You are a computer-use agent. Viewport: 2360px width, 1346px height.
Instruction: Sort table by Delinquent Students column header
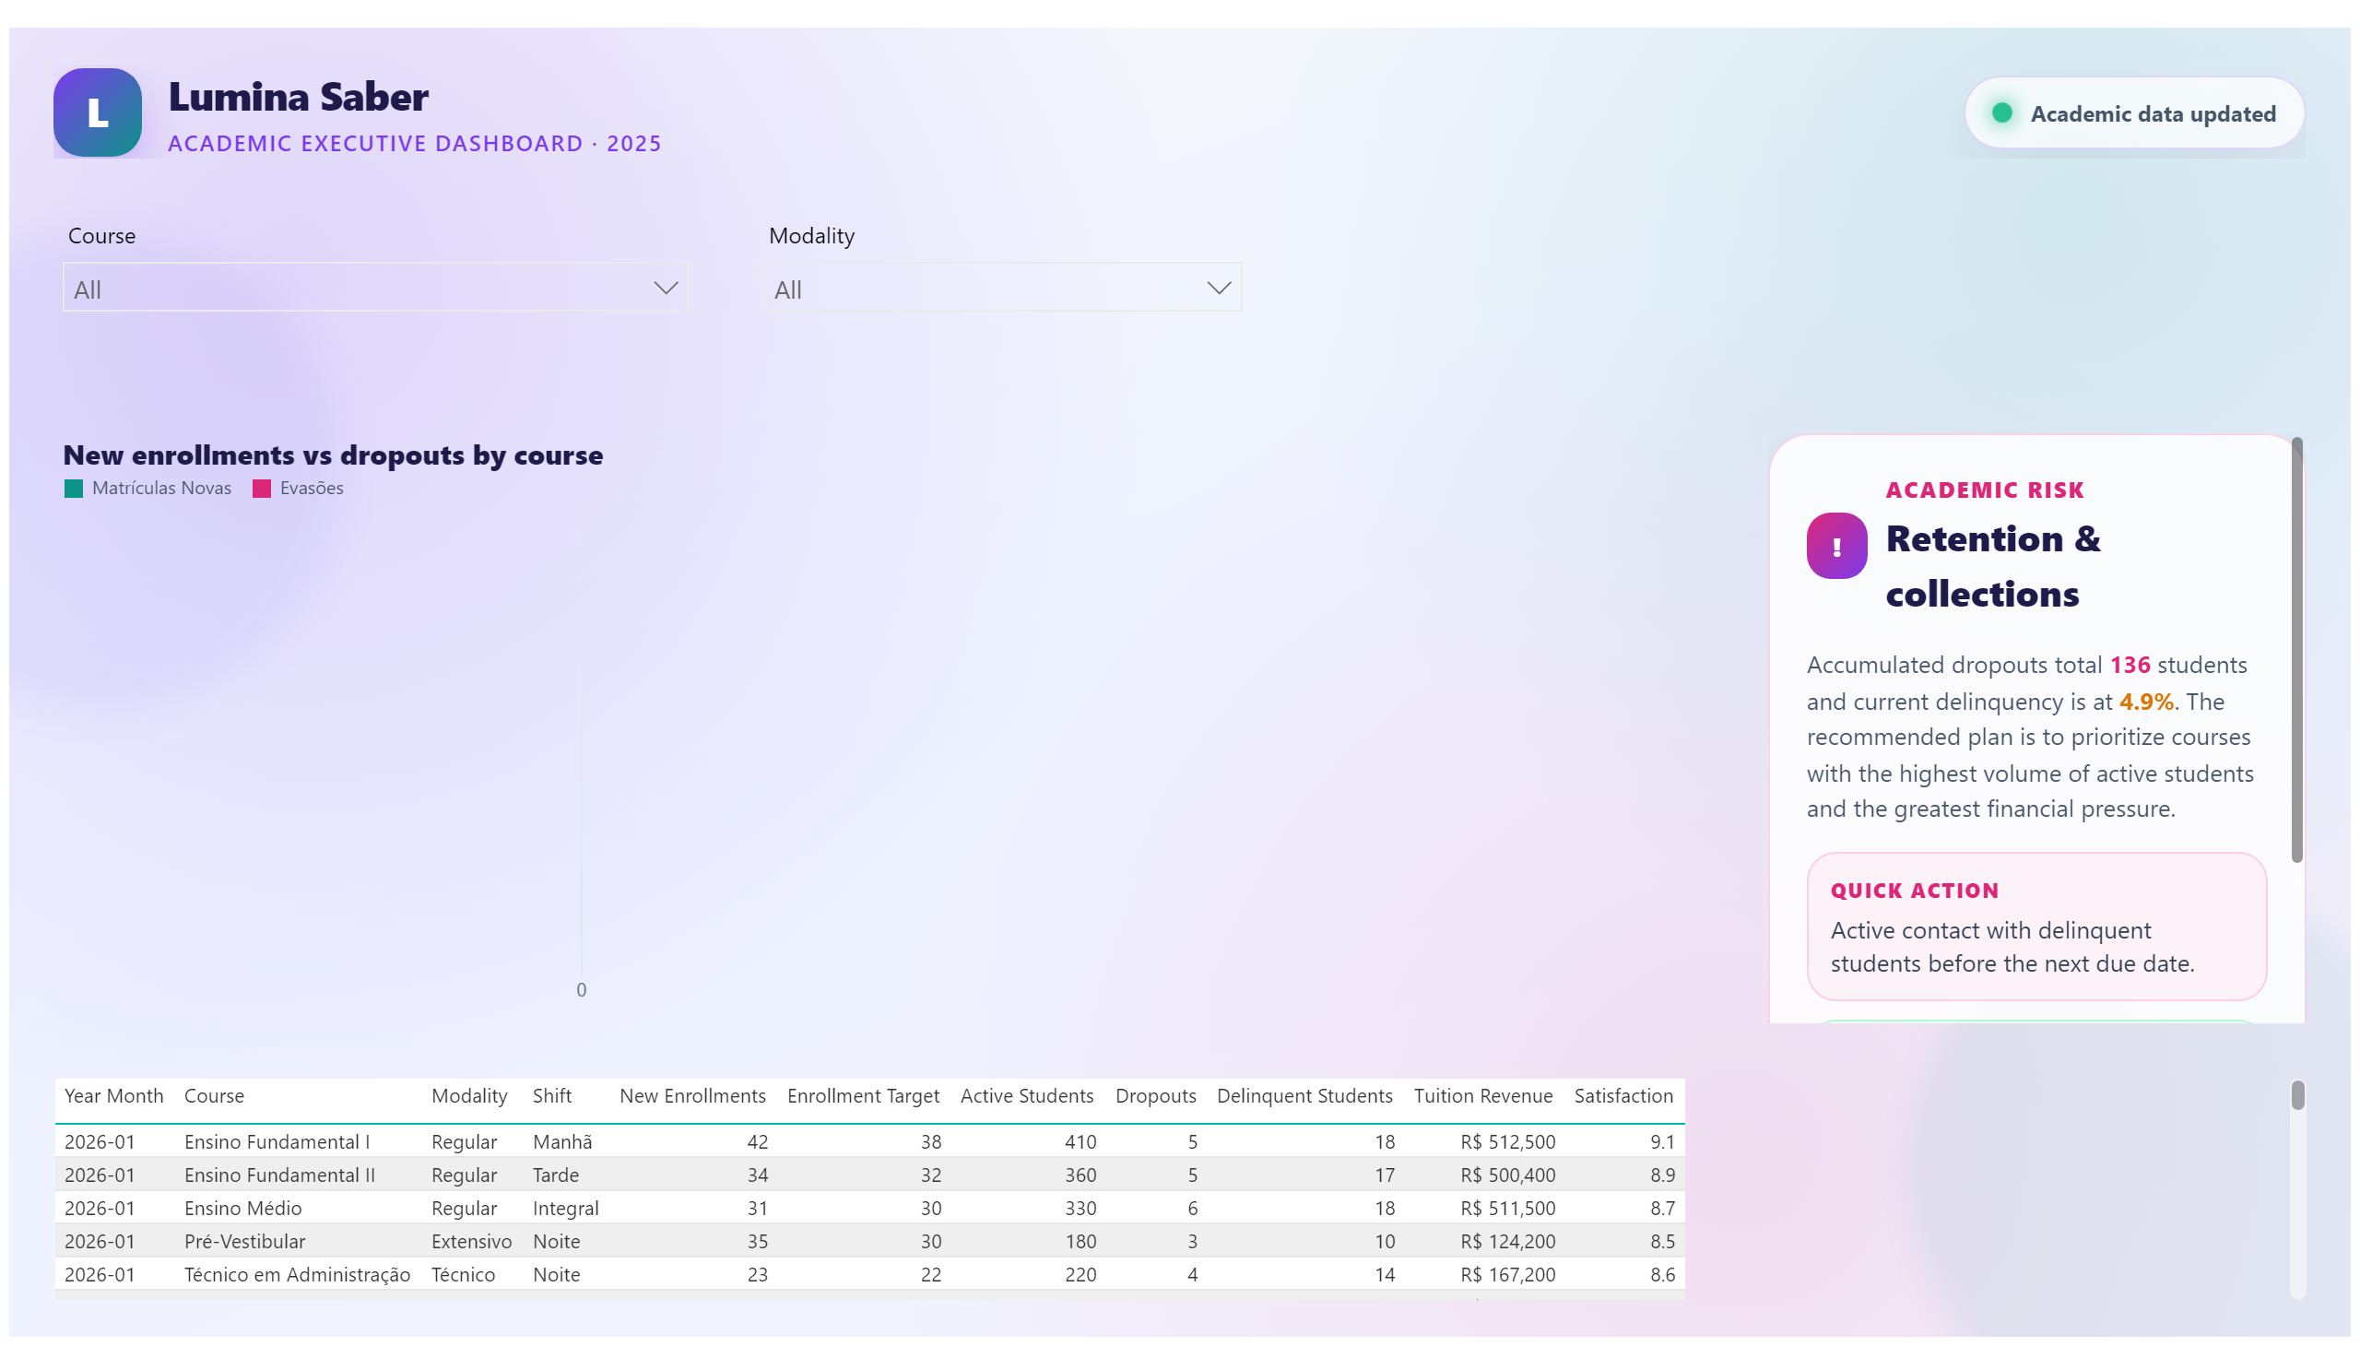pyautogui.click(x=1304, y=1095)
